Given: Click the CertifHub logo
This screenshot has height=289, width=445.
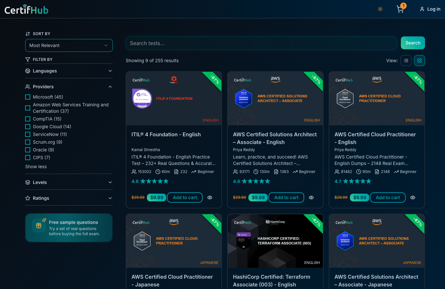Looking at the screenshot, I should (x=26, y=9).
